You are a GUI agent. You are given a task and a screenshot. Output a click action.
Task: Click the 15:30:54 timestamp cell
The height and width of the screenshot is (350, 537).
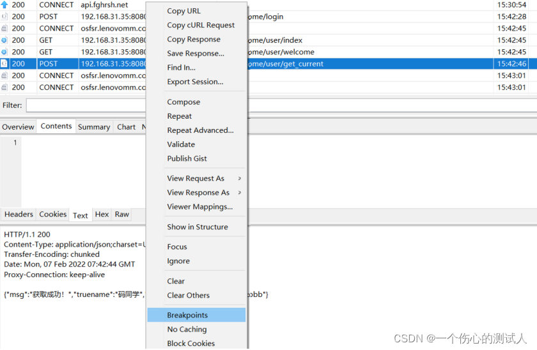511,4
